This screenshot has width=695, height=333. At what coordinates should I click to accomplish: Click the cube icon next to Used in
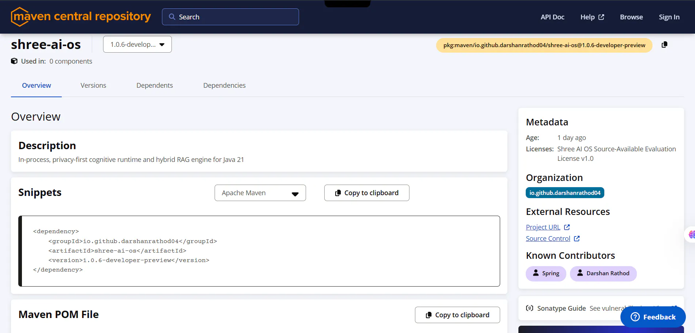click(14, 61)
